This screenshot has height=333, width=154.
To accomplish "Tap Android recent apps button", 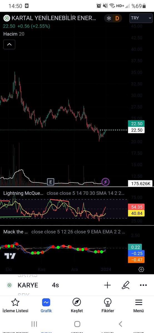I will 34,324.
